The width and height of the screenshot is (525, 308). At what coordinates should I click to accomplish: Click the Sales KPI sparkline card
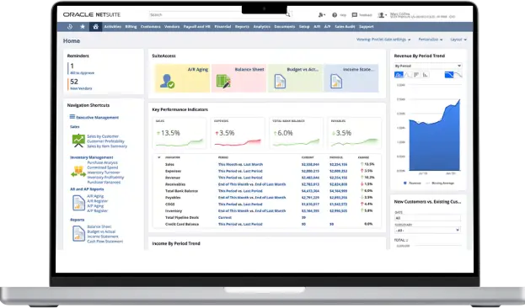click(x=179, y=133)
